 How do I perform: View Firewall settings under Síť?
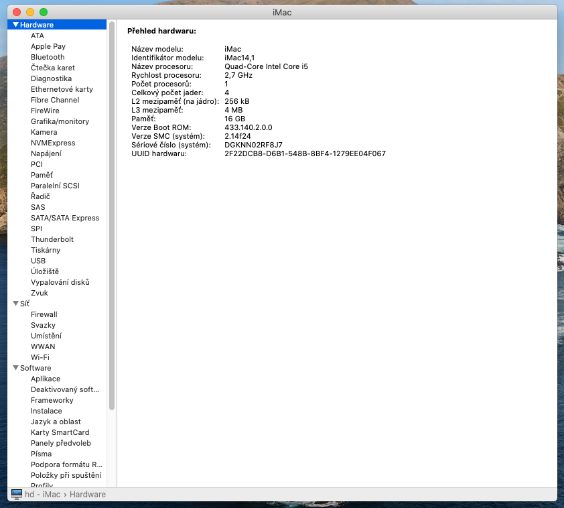pos(44,314)
